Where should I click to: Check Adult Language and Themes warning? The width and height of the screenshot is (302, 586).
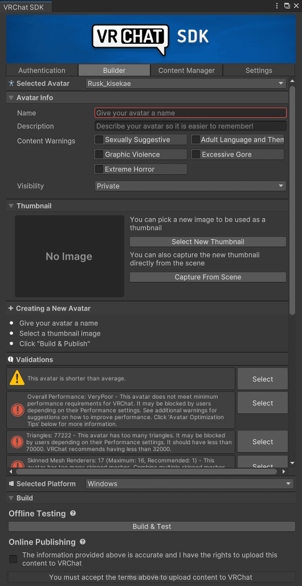196,140
